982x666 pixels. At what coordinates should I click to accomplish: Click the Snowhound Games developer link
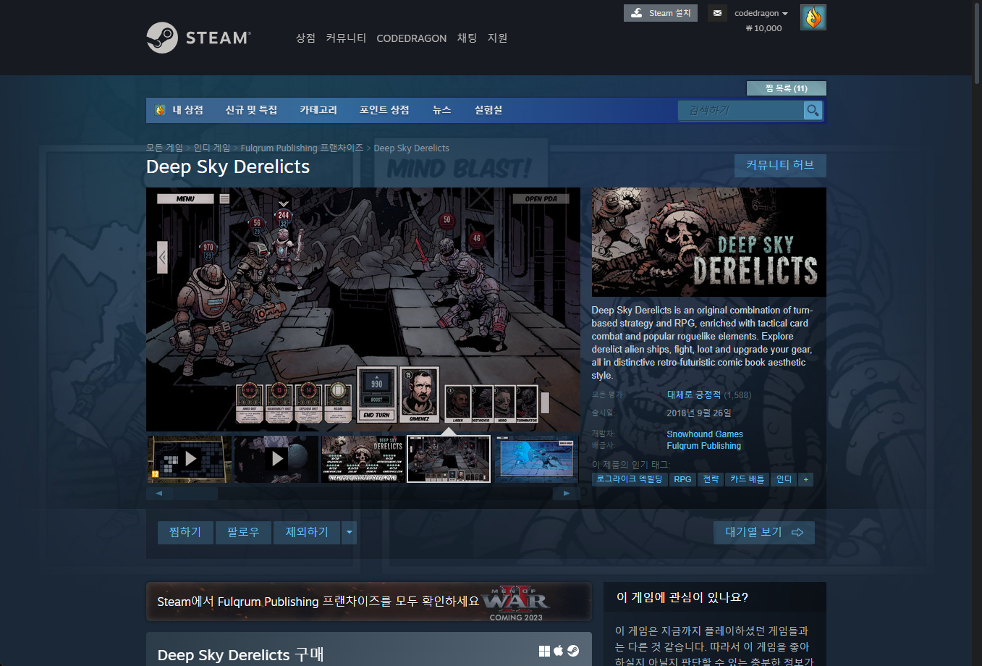click(x=705, y=434)
